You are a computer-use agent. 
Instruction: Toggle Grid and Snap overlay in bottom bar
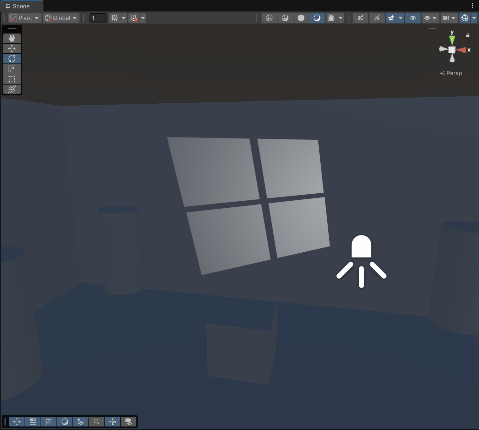(49, 422)
